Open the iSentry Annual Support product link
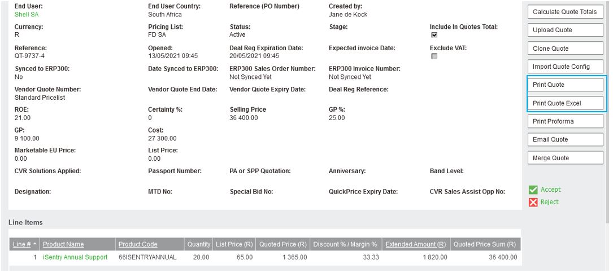The height and width of the screenshot is (273, 613). tap(75, 257)
